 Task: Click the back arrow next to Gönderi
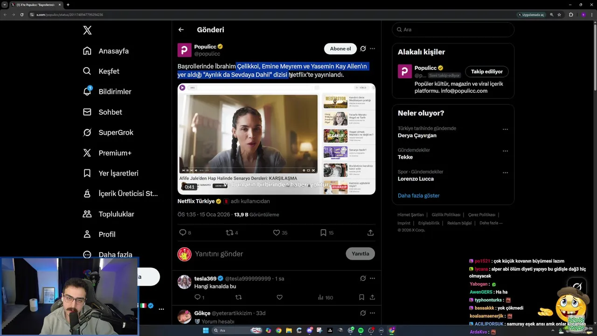[x=181, y=30]
